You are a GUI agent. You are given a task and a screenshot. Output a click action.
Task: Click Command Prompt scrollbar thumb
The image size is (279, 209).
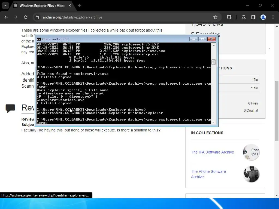coord(214,62)
